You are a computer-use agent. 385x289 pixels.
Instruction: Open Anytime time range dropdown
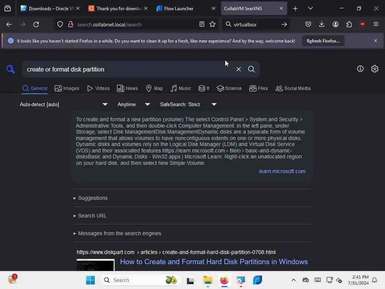pos(134,105)
